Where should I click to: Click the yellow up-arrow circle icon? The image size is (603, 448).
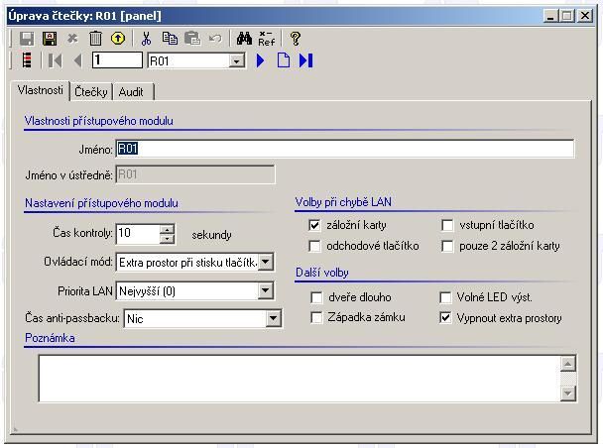point(118,39)
